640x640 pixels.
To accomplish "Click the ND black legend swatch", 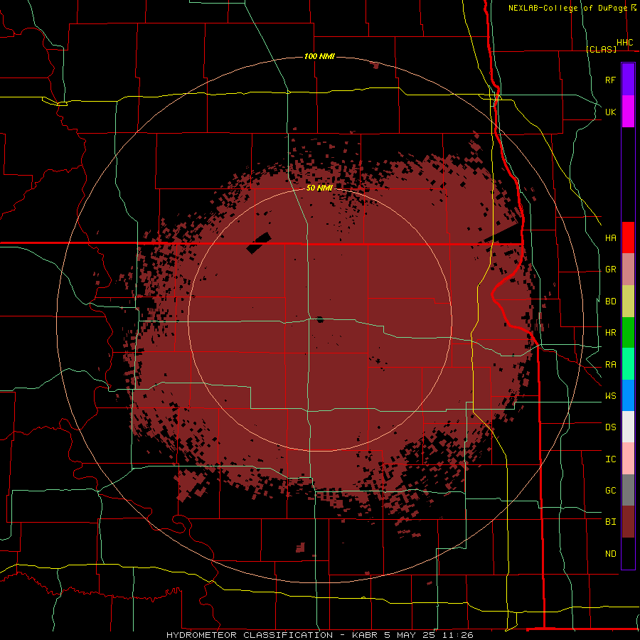I will (628, 553).
